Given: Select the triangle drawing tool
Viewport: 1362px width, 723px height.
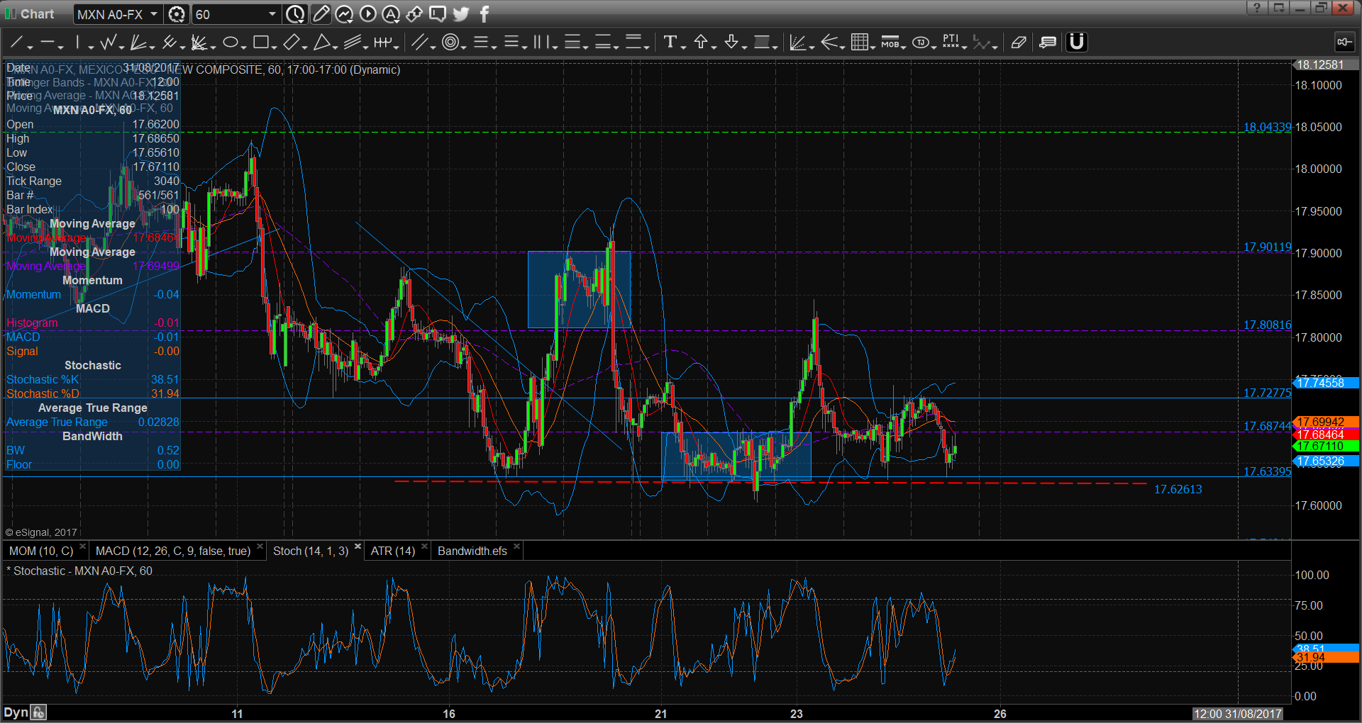Looking at the screenshot, I should coord(321,43).
